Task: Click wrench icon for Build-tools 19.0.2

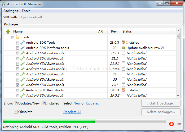Action: [23, 95]
